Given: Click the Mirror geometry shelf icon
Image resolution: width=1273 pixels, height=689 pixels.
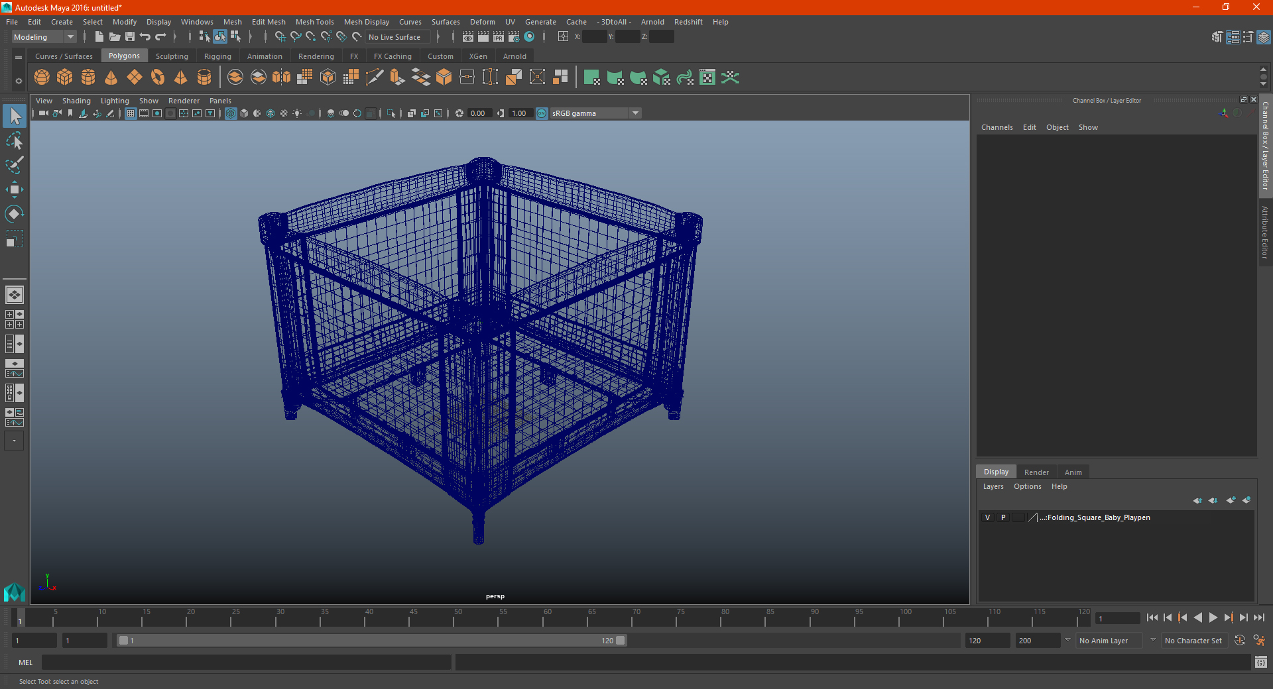Looking at the screenshot, I should click(x=282, y=77).
